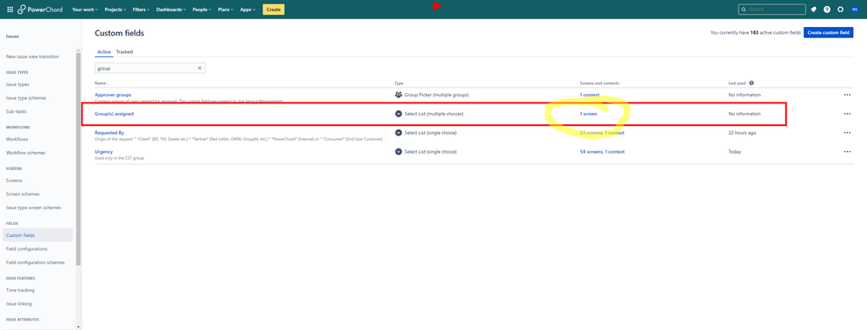
Task: Go to Screens in sidebar
Action: (15, 181)
